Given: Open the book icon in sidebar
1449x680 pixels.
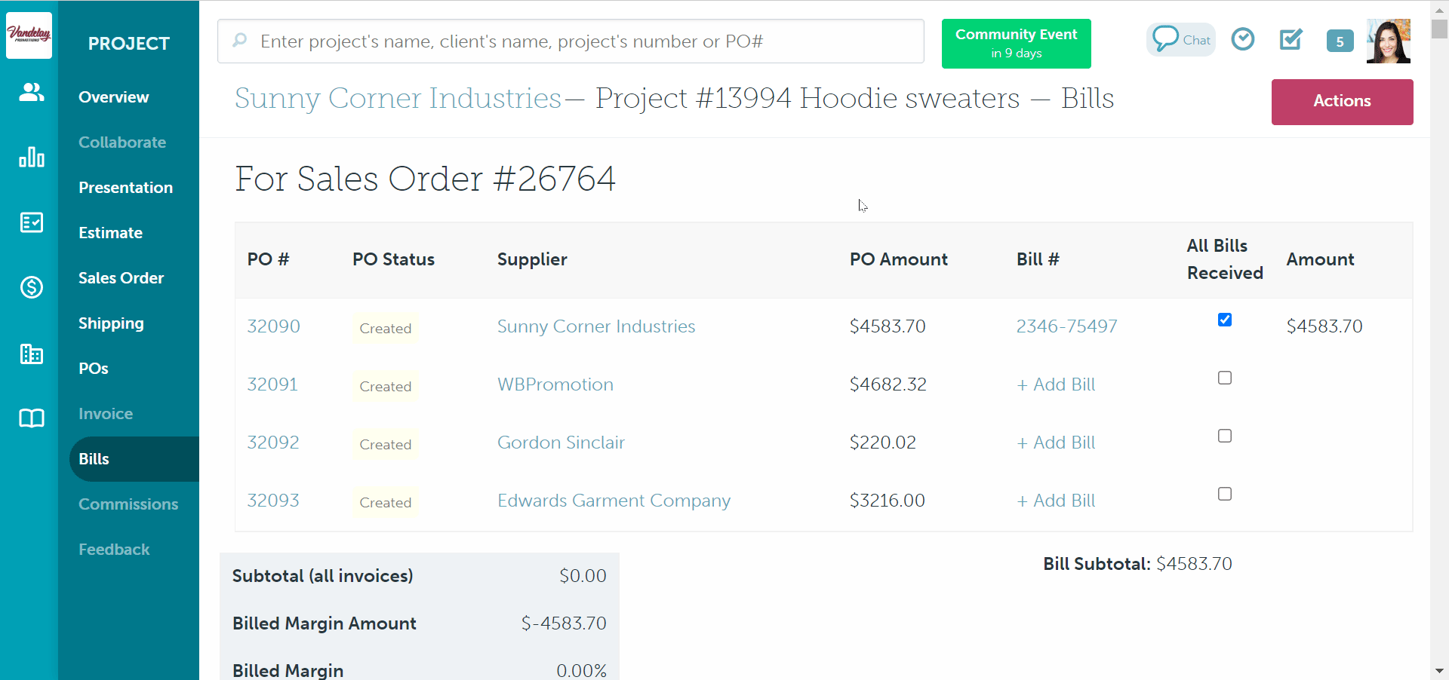Looking at the screenshot, I should 31,418.
